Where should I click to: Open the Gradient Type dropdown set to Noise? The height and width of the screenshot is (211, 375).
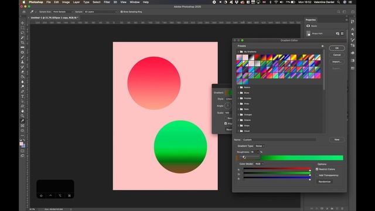click(260, 146)
